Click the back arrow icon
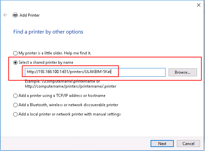205x151 pixels. point(5,15)
